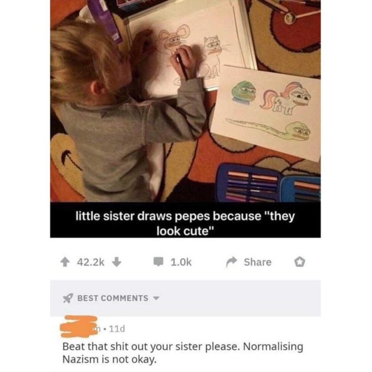Click the curved share arrow icon
The width and height of the screenshot is (372, 372).
(x=231, y=262)
